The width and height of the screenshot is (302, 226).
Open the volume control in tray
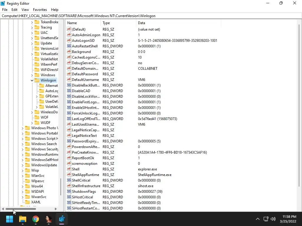[x=273, y=219]
